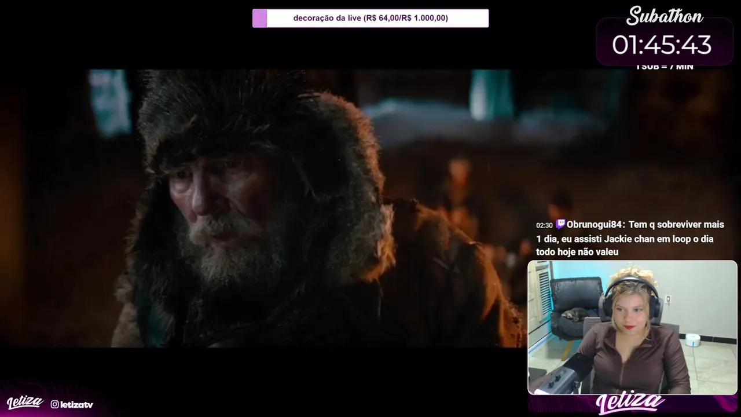Click the chat username 'Obrunogui84'
Screen dimensions: 741x417
(x=595, y=225)
